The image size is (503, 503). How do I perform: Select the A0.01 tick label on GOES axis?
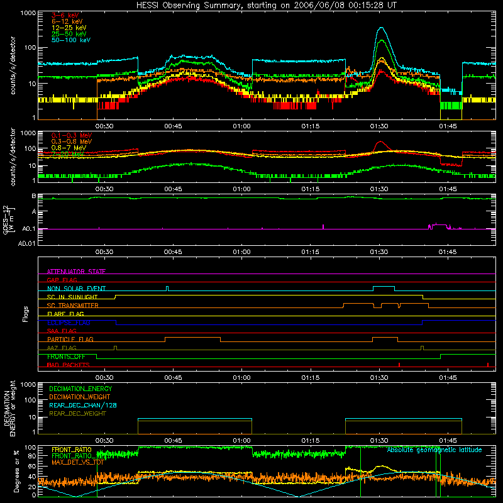tap(27, 243)
